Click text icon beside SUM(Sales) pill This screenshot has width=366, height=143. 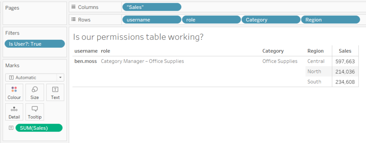click(11, 128)
